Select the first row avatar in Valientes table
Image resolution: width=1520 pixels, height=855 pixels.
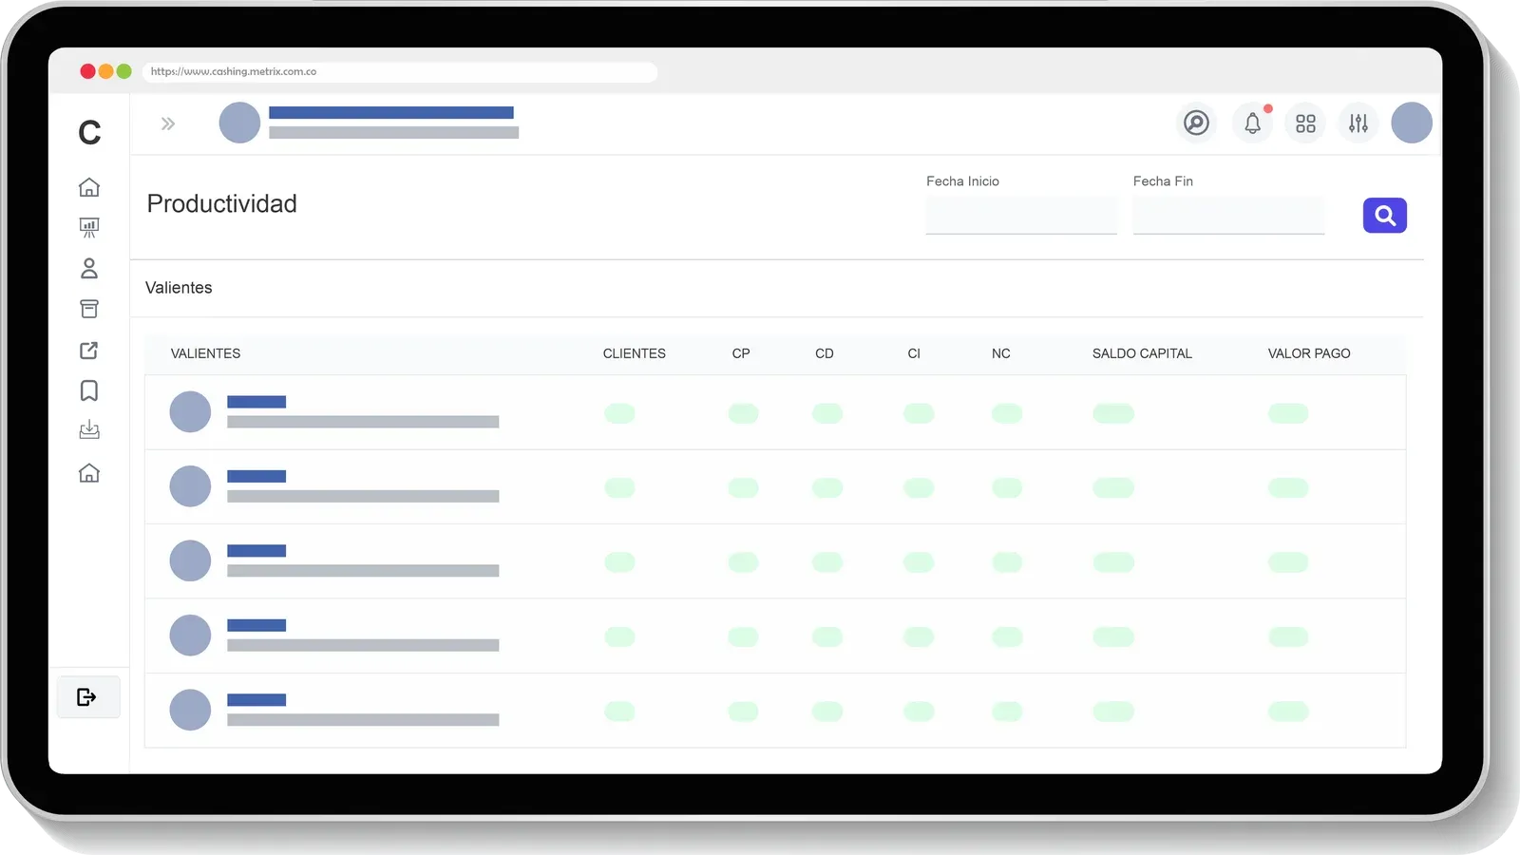[x=190, y=412]
